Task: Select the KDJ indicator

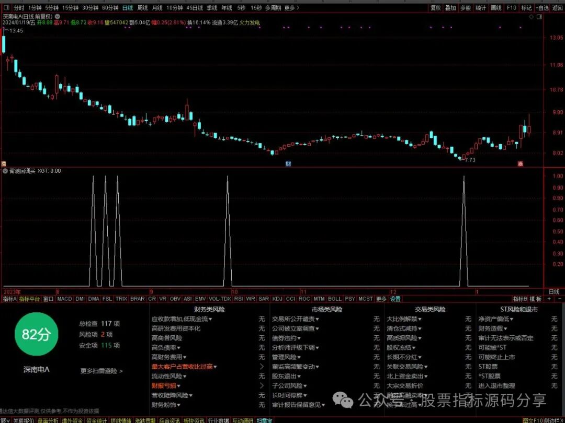Action: pyautogui.click(x=277, y=299)
